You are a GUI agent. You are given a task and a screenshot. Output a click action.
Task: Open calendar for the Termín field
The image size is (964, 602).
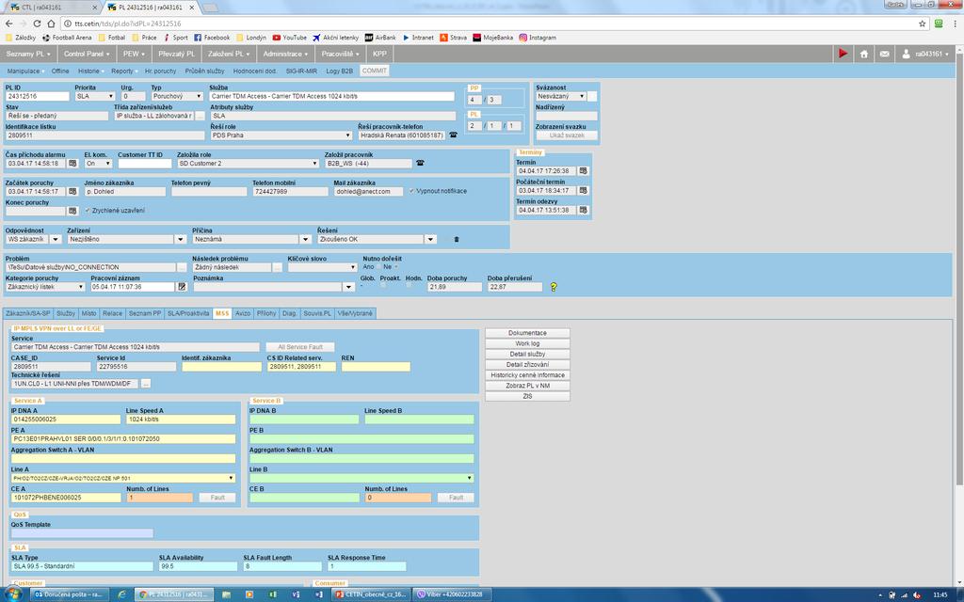(x=584, y=171)
